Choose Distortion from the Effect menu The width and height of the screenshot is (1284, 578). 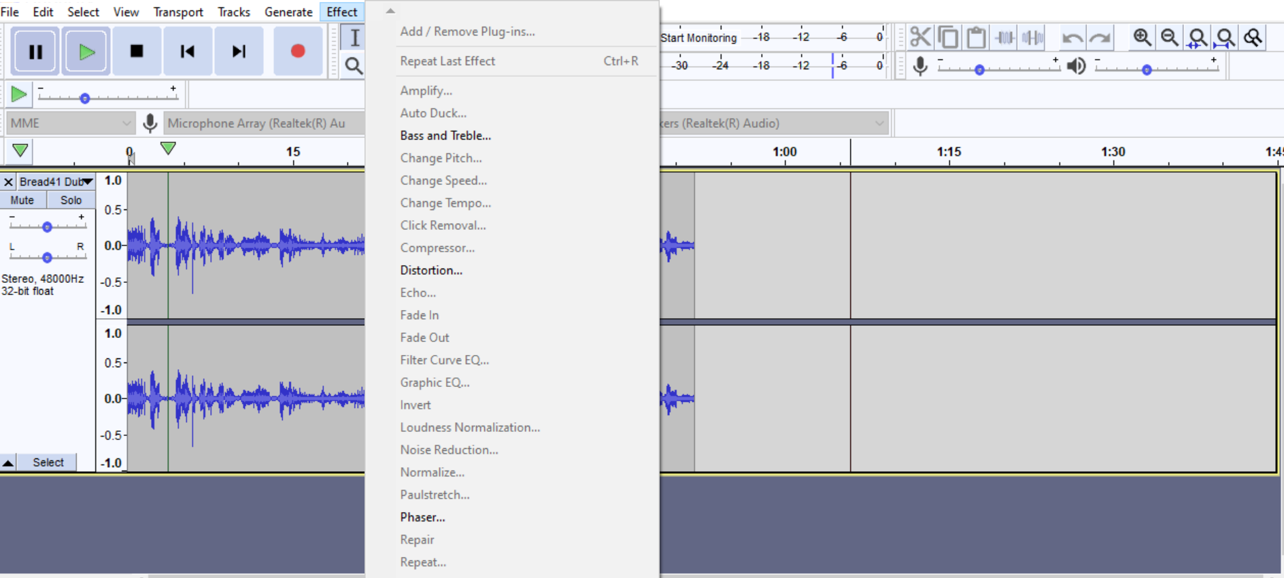click(x=431, y=270)
